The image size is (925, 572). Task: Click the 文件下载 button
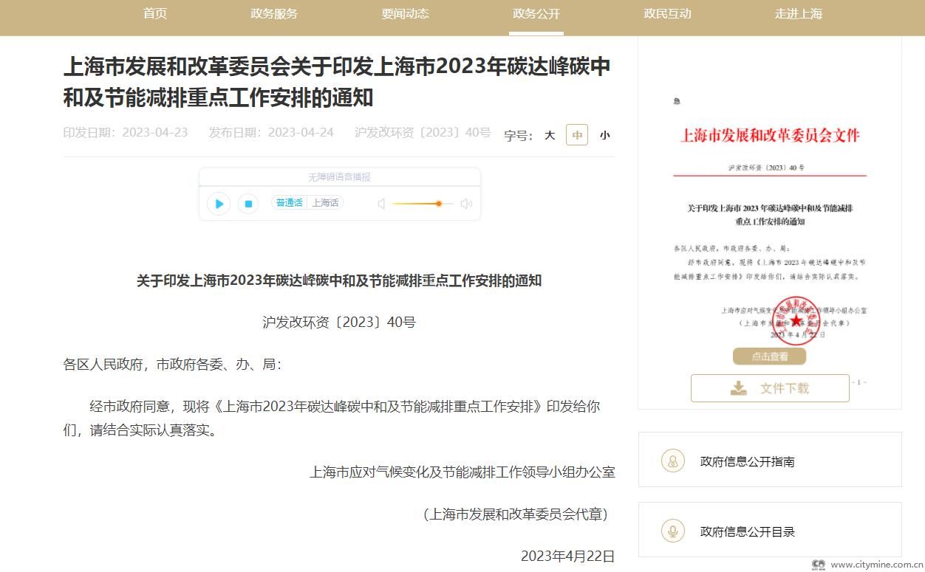[770, 388]
